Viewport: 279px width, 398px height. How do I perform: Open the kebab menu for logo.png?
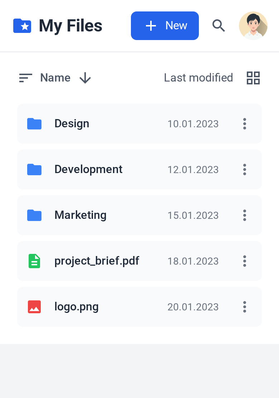coord(244,306)
